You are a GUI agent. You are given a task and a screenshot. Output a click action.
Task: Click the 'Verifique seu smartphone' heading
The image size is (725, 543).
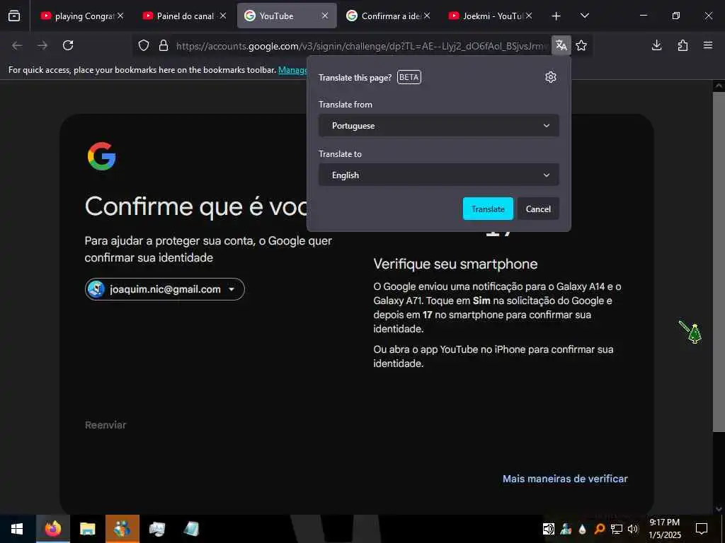[x=455, y=264]
